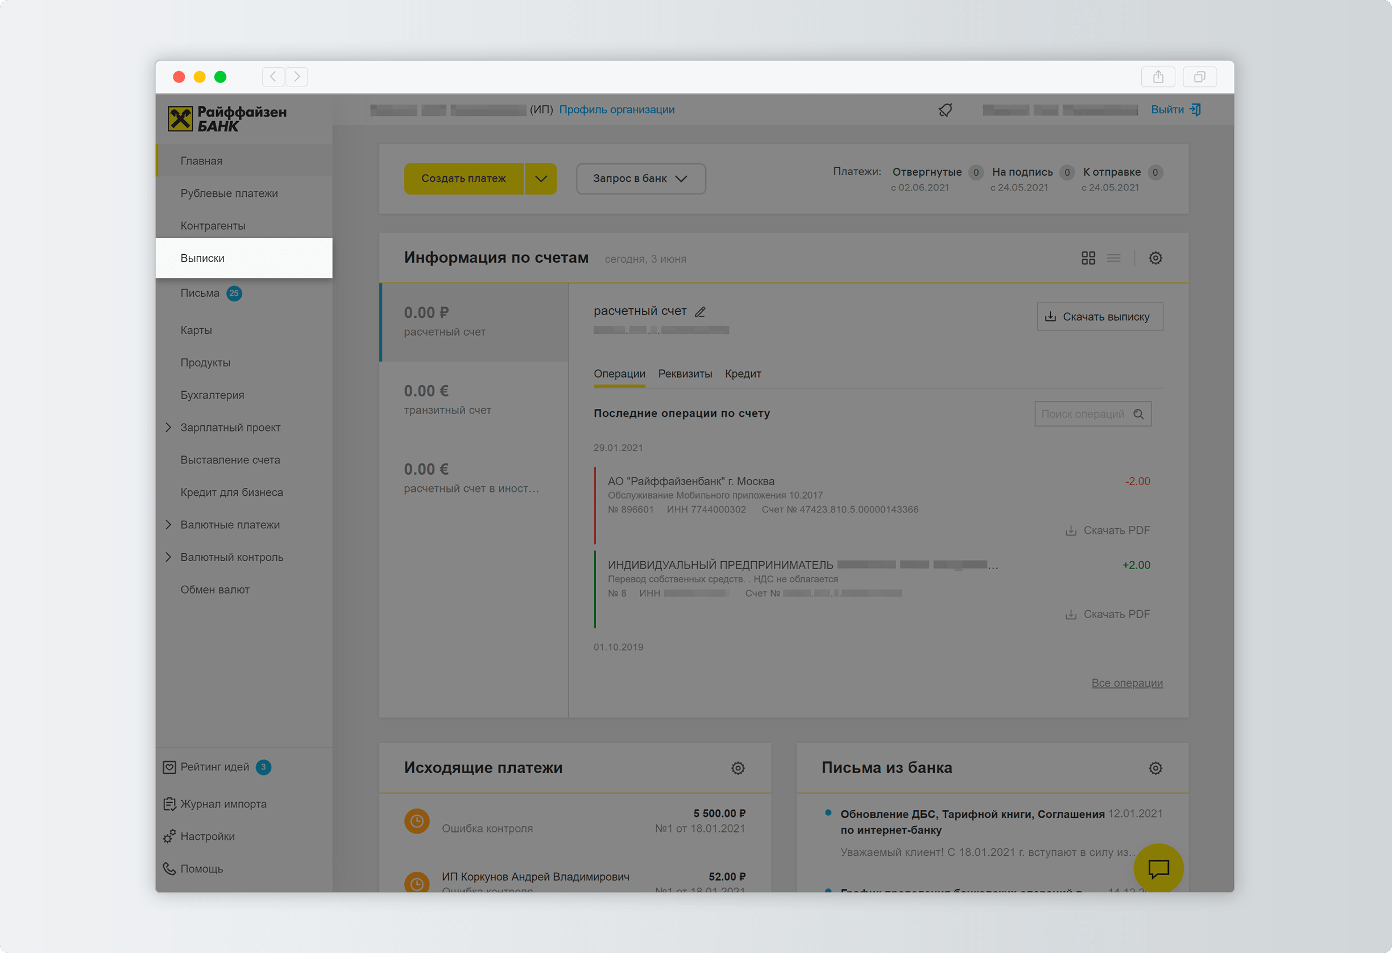Open the Обмен валют menu item
The width and height of the screenshot is (1392, 953).
click(244, 590)
